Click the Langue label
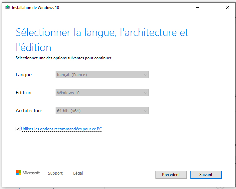The width and height of the screenshot is (236, 189). point(24,75)
